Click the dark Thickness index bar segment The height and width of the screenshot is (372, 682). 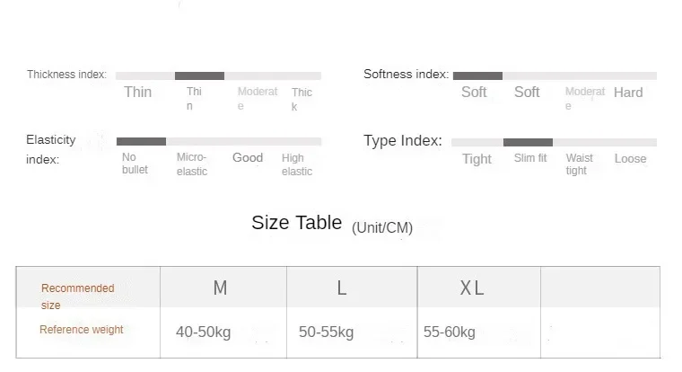199,75
